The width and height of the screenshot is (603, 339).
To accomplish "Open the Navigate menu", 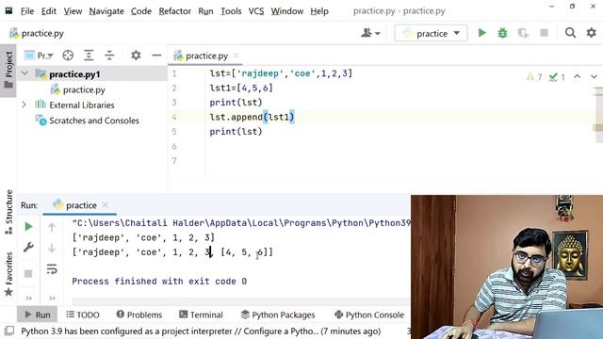I will 106,11.
